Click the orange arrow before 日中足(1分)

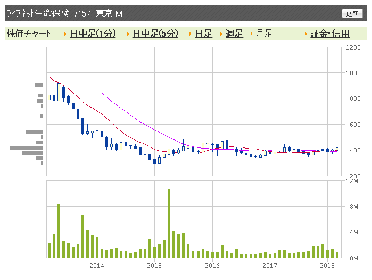(x=65, y=34)
